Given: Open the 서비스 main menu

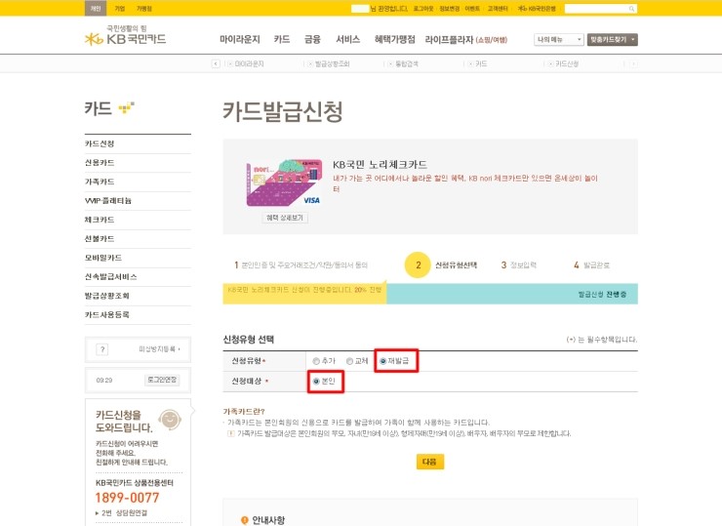Looking at the screenshot, I should (x=348, y=40).
